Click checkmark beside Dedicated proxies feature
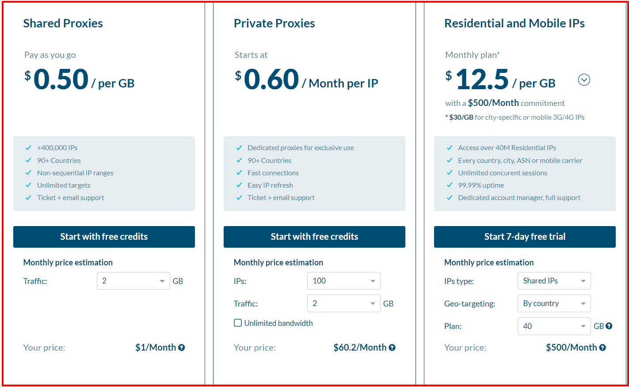Screen dimensions: 629x389 [239, 147]
